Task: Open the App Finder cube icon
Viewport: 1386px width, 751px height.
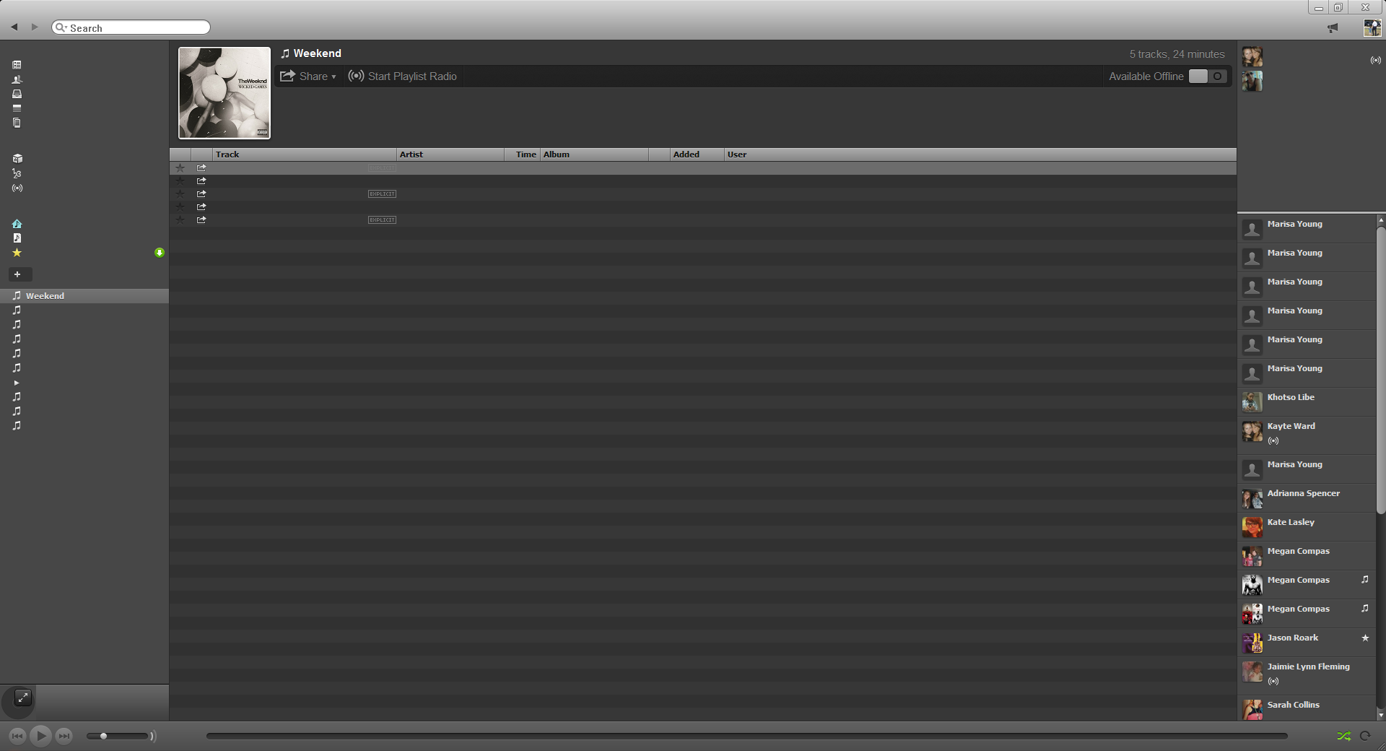Action: [x=17, y=159]
